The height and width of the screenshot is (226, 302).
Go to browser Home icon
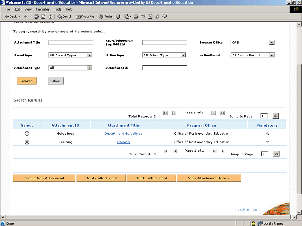click(50, 16)
